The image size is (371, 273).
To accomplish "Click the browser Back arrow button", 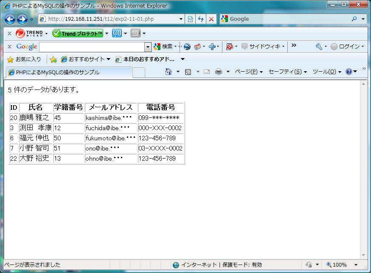I will click(10, 19).
